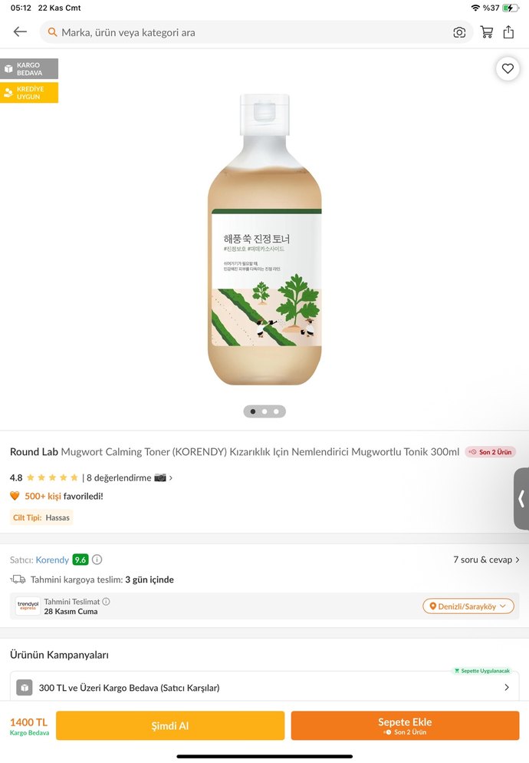Viewport: 529px width, 763px height.
Task: Tap seller info icon next to Korendy score
Action: pos(97,560)
